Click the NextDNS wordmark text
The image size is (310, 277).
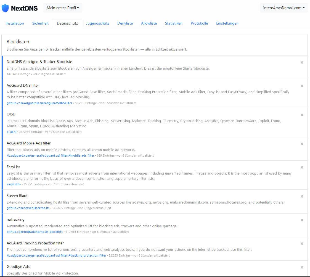[x=24, y=8]
